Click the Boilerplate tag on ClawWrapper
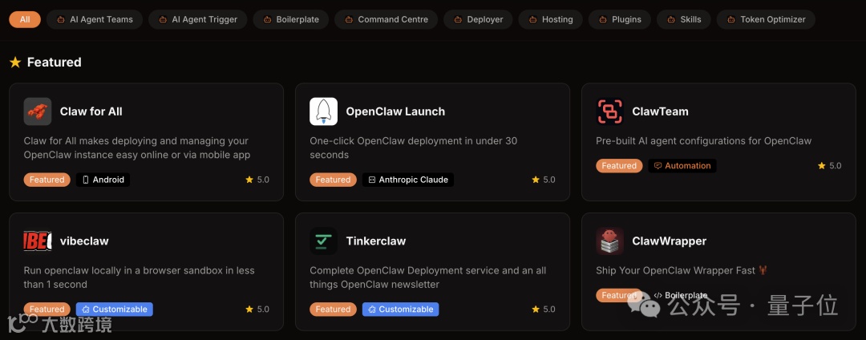The image size is (866, 340). [681, 295]
